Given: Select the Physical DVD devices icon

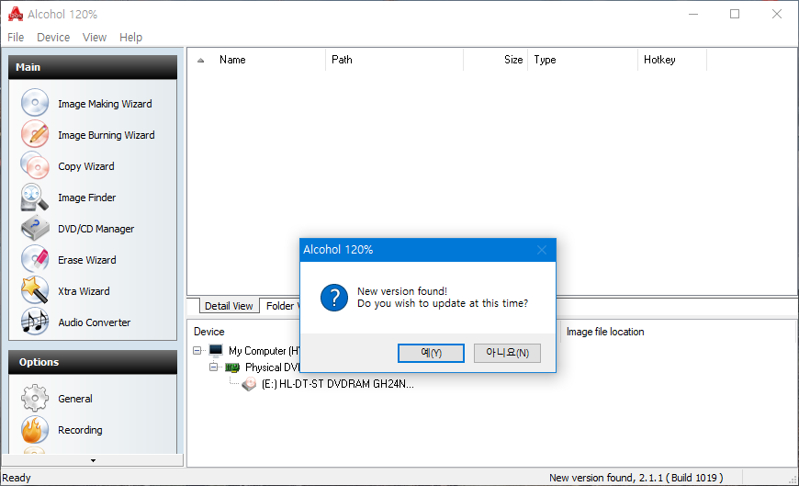Looking at the screenshot, I should click(x=232, y=367).
